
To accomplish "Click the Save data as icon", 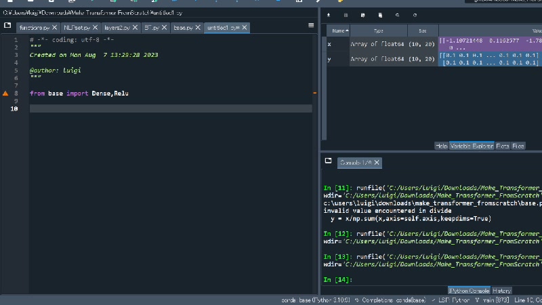I will point(363,14).
